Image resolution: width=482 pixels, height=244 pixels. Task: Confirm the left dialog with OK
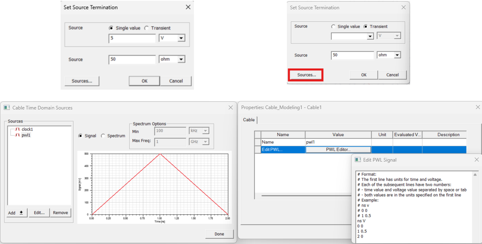144,81
